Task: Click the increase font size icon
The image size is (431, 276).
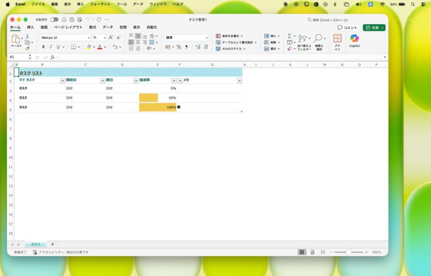Action: click(x=111, y=38)
